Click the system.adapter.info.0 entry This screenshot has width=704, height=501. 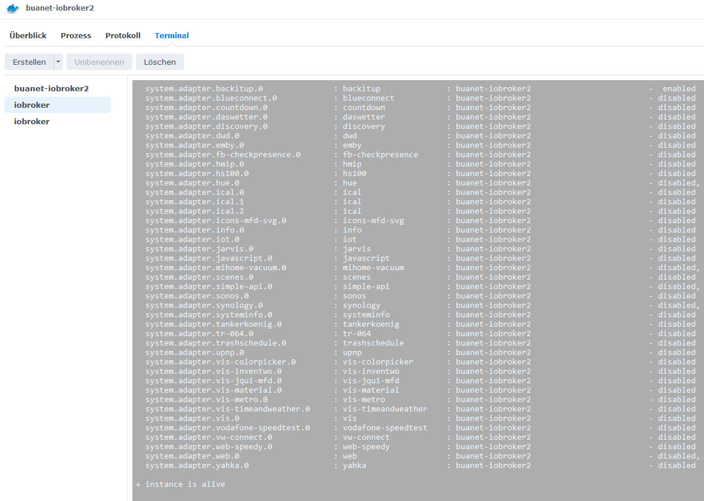coord(195,230)
